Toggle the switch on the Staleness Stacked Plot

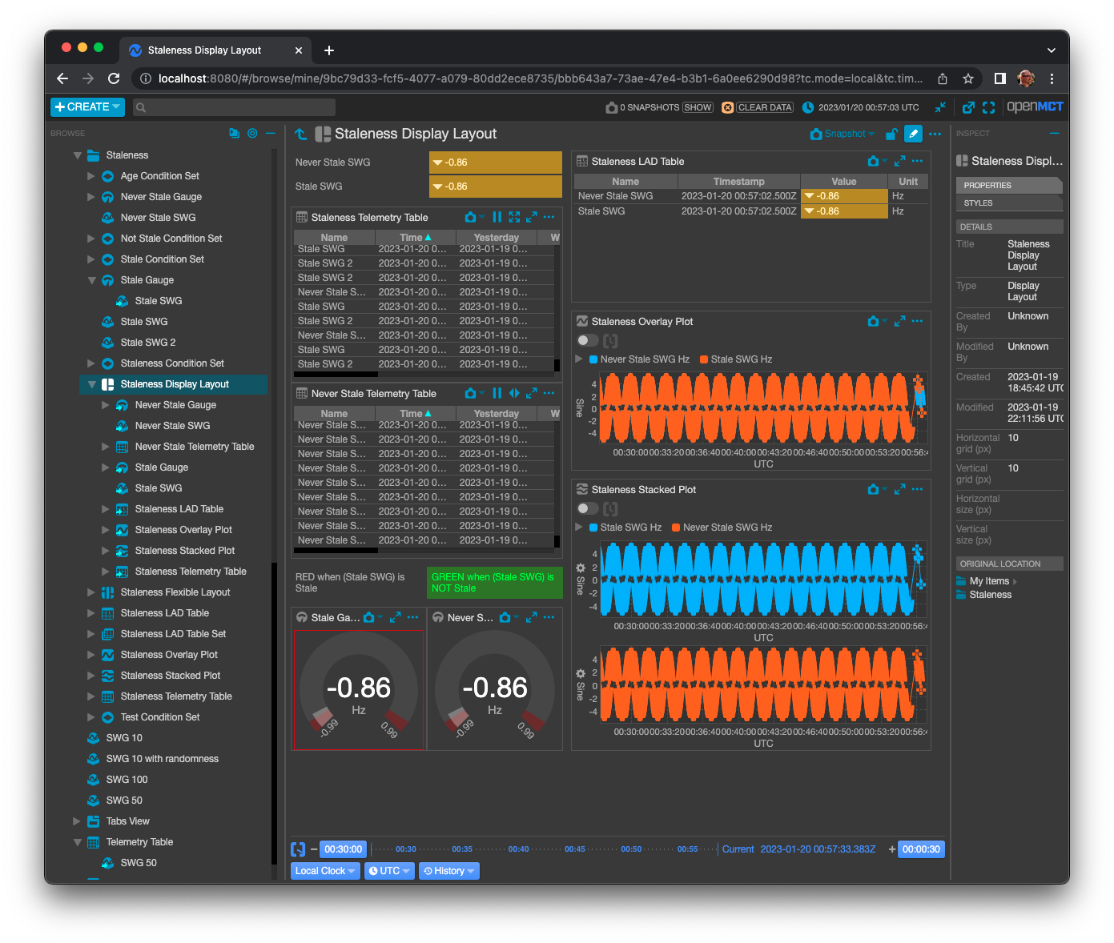pyautogui.click(x=587, y=508)
